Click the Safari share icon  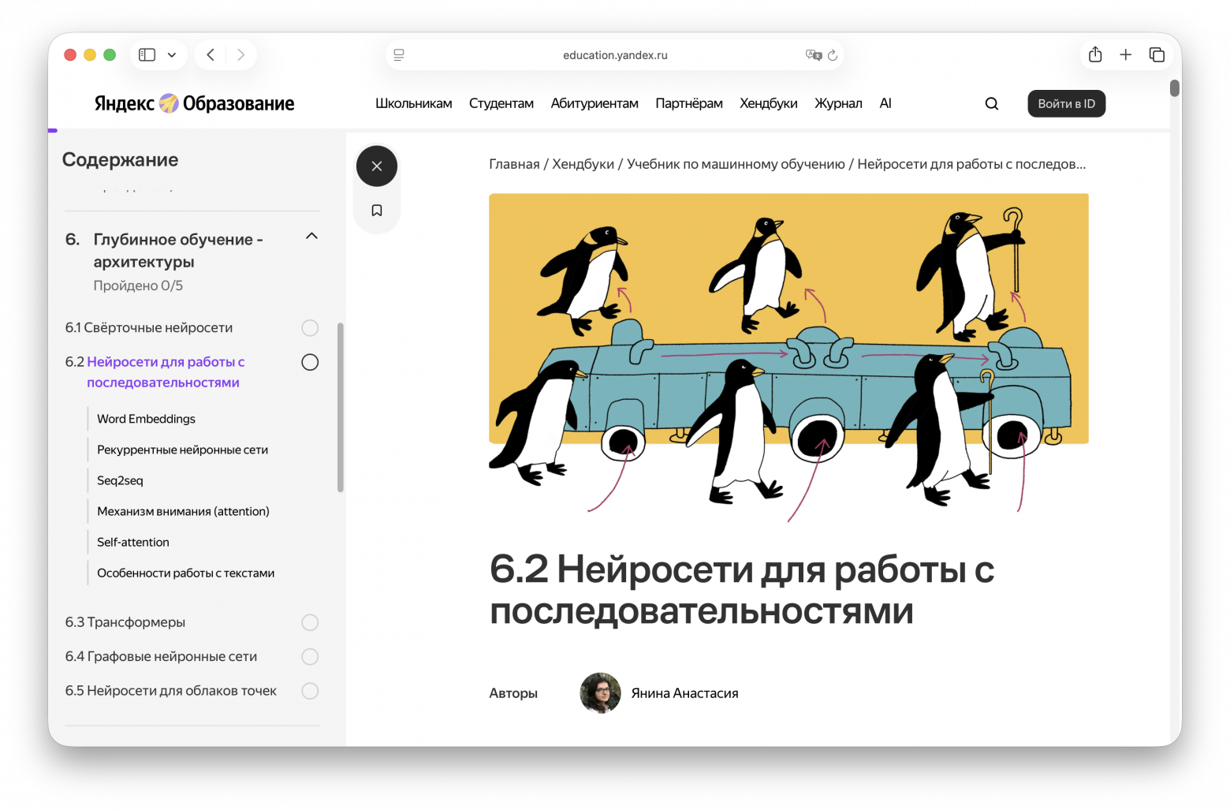click(1094, 54)
